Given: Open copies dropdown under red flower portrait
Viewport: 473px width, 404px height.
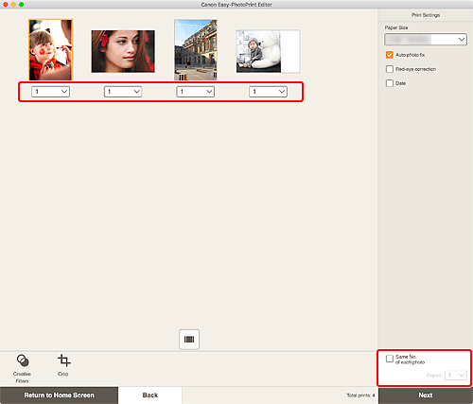Looking at the screenshot, I should click(123, 92).
